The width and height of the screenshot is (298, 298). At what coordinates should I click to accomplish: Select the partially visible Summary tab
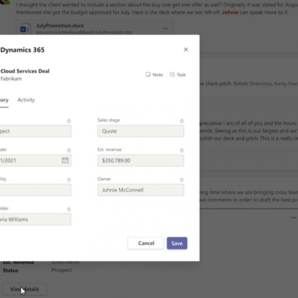click(x=4, y=100)
